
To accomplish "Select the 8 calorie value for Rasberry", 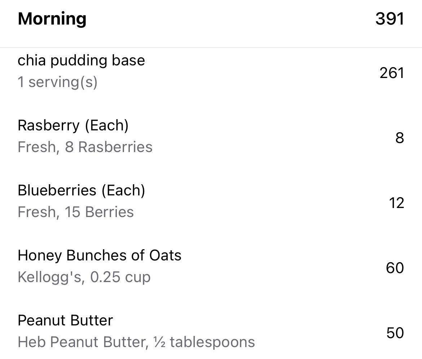I will point(399,138).
